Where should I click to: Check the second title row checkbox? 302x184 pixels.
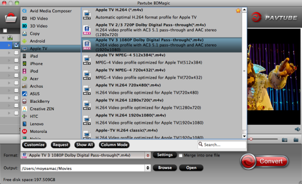[17, 53]
